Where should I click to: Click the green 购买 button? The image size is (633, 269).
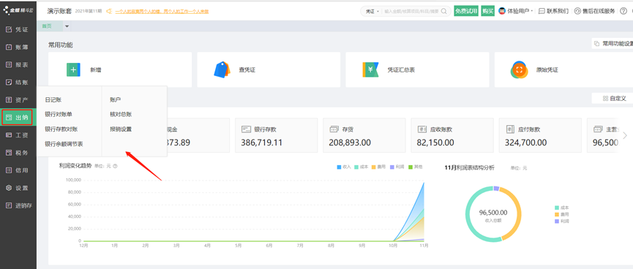[487, 11]
